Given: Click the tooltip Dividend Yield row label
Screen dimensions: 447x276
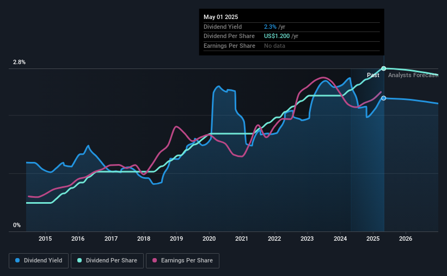Looking at the screenshot, I should (223, 27).
